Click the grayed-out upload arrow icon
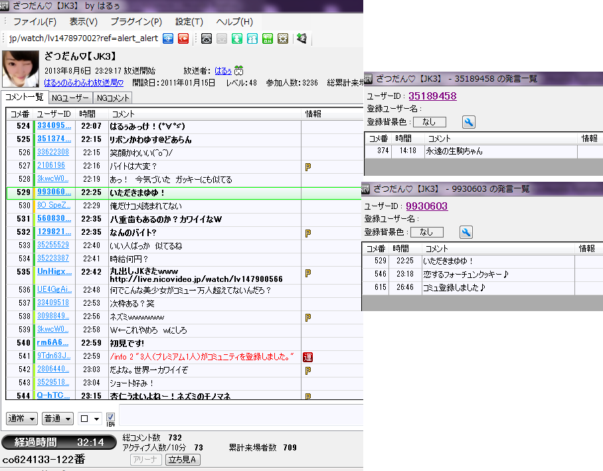 point(222,38)
